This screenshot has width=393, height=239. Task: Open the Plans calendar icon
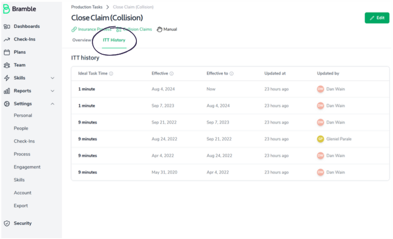click(7, 52)
